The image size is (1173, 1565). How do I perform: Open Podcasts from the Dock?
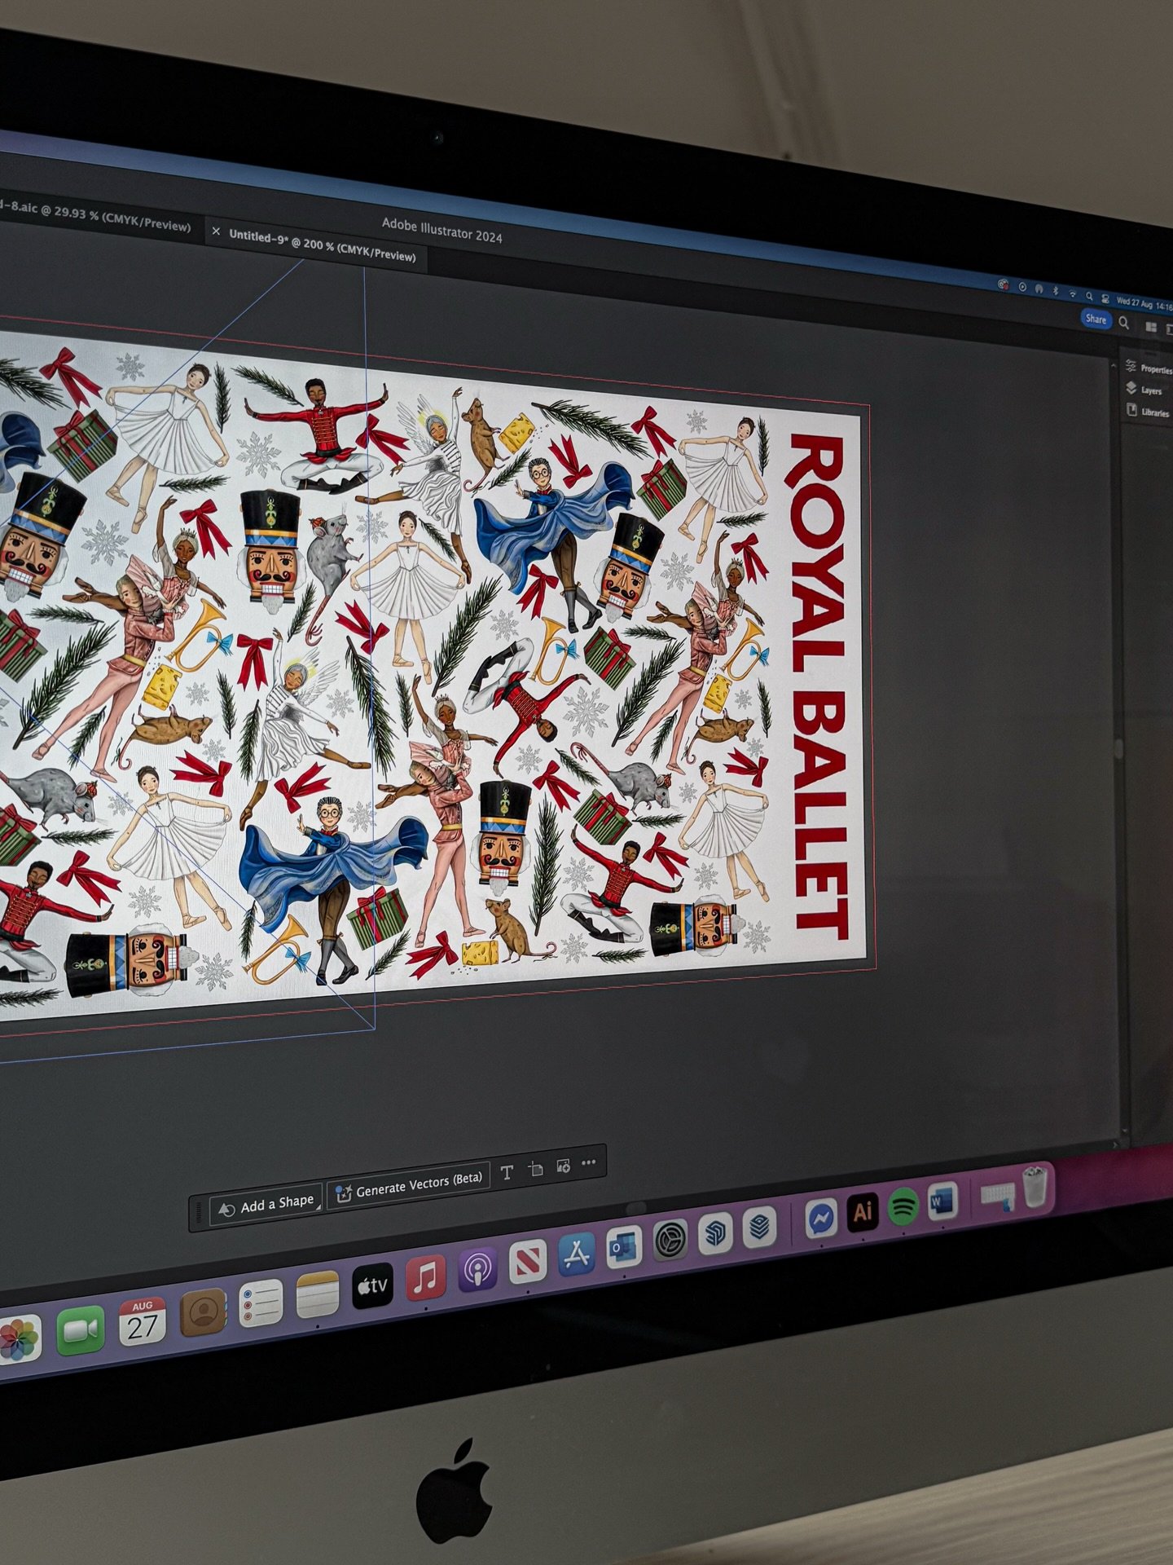477,1271
